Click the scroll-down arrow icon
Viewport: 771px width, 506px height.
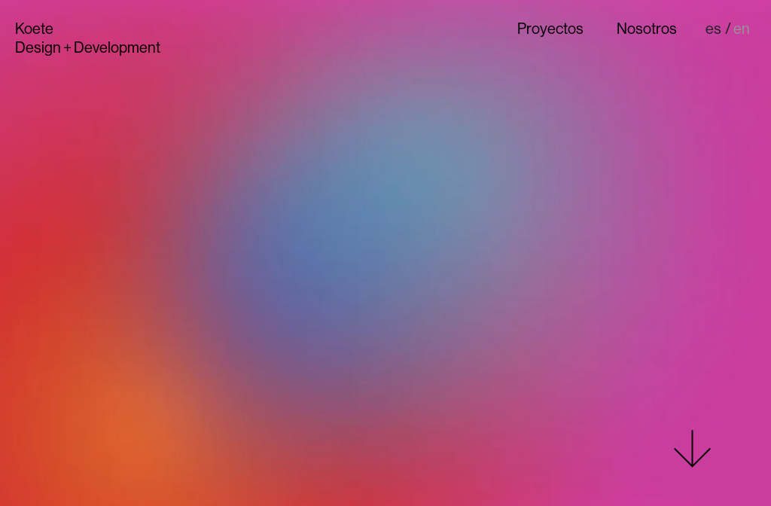[x=692, y=449]
